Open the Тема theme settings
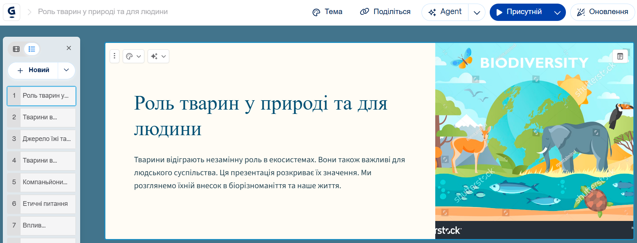The width and height of the screenshot is (637, 243). tap(327, 12)
